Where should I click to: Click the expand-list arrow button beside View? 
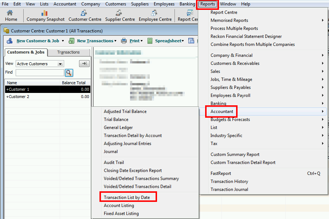[x=84, y=63]
